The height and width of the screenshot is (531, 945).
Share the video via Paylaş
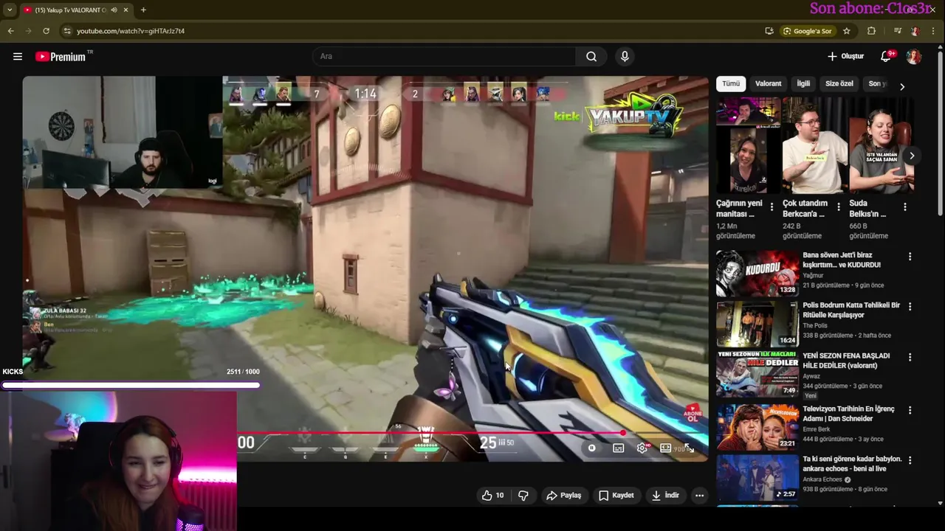click(564, 496)
